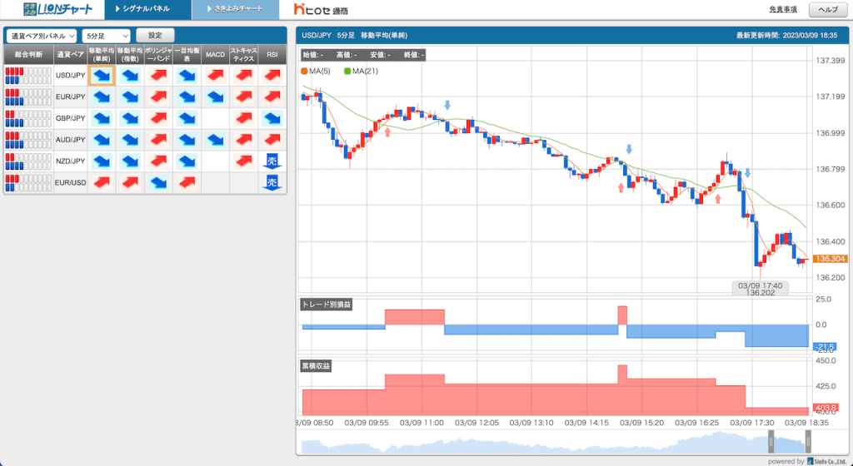Viewport: 853px width, 466px height.
Task: Click the 累積収益 chart label
Action: tap(316, 366)
